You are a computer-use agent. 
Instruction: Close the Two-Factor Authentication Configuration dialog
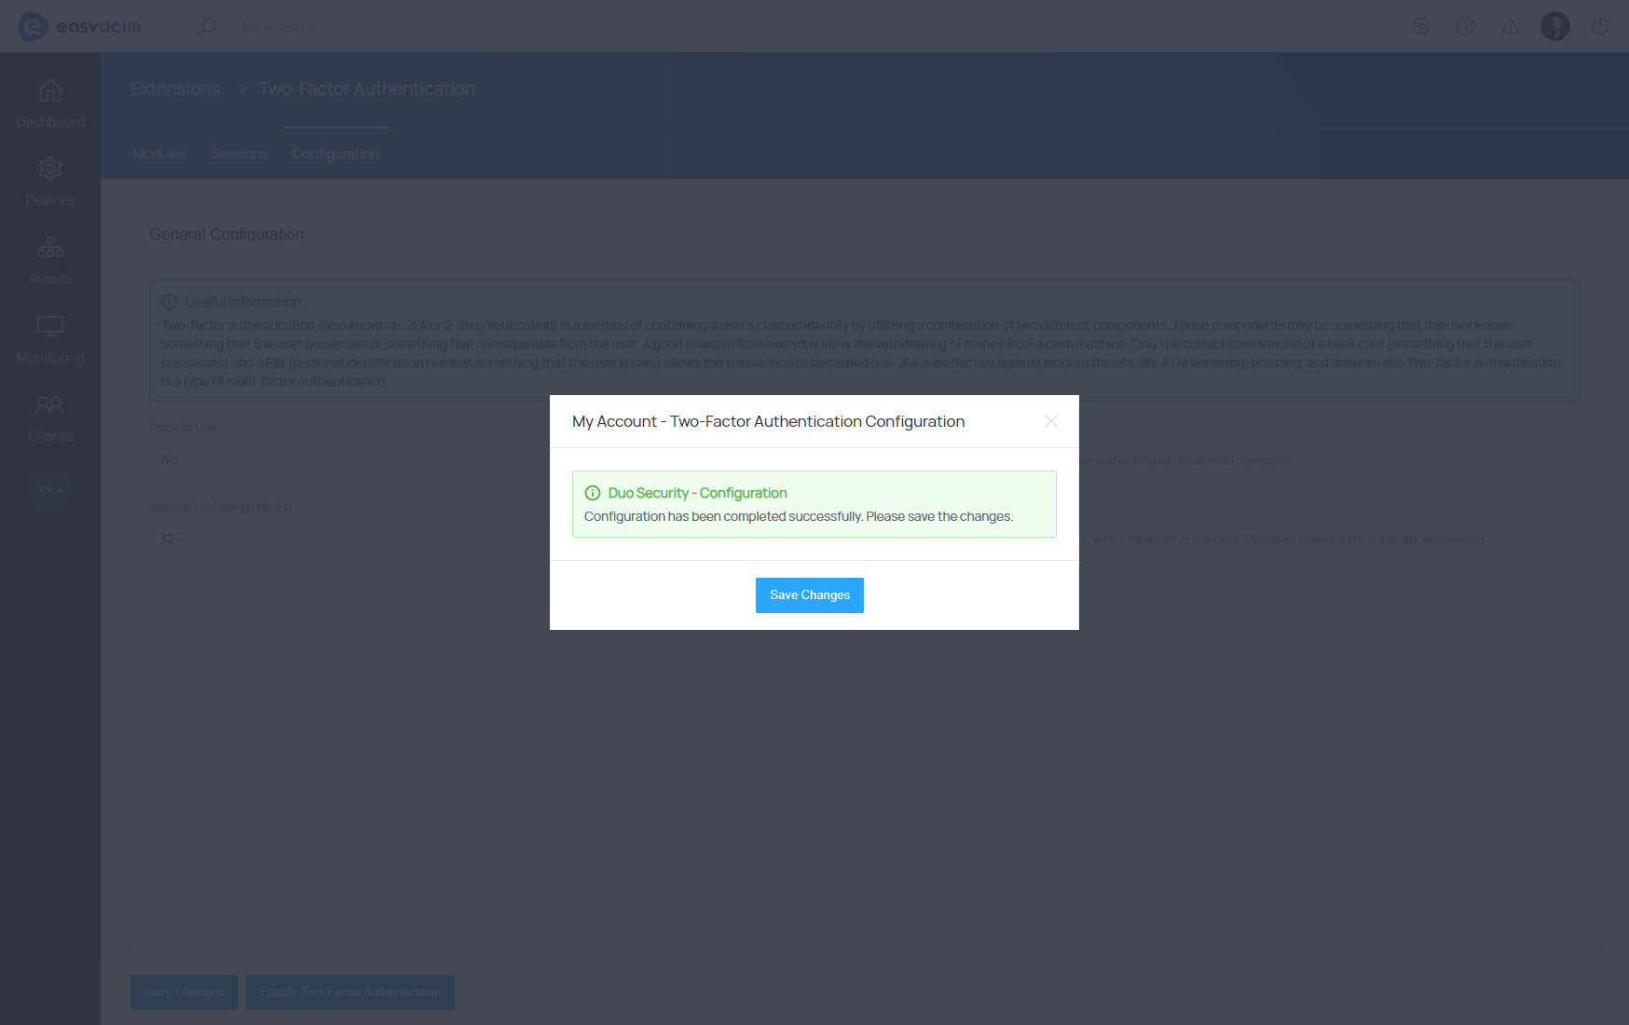point(1051,421)
